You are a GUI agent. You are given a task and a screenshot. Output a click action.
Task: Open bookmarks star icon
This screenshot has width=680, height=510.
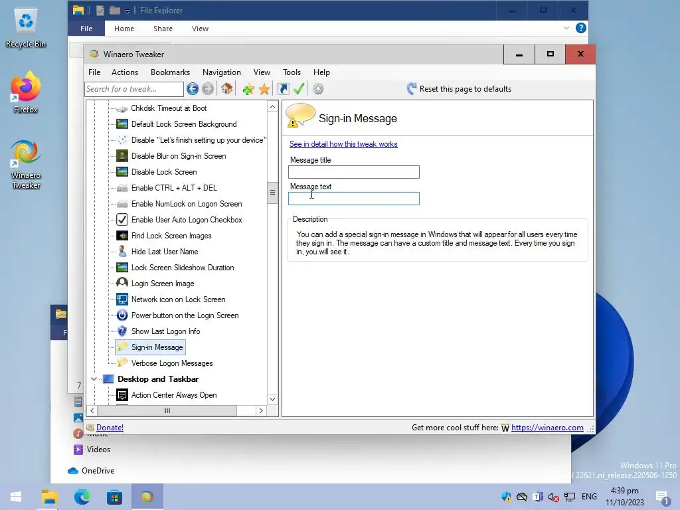pyautogui.click(x=264, y=90)
